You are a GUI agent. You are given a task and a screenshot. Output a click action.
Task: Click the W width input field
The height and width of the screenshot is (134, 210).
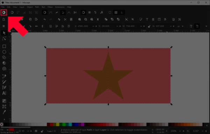(133, 26)
